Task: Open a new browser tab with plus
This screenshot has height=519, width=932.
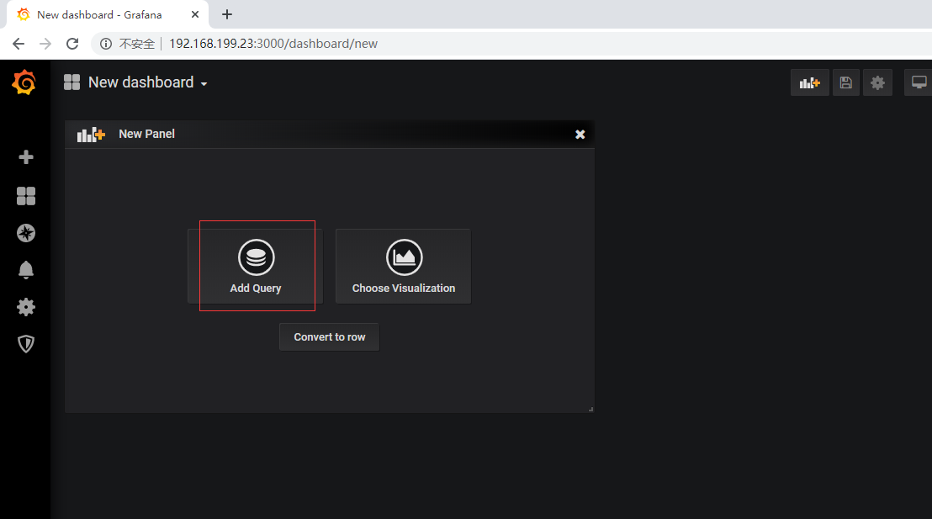Action: pyautogui.click(x=227, y=14)
